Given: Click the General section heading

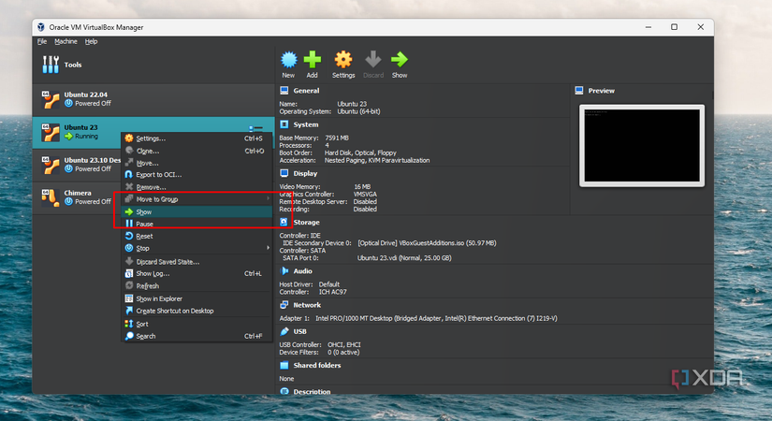Looking at the screenshot, I should click(x=306, y=91).
